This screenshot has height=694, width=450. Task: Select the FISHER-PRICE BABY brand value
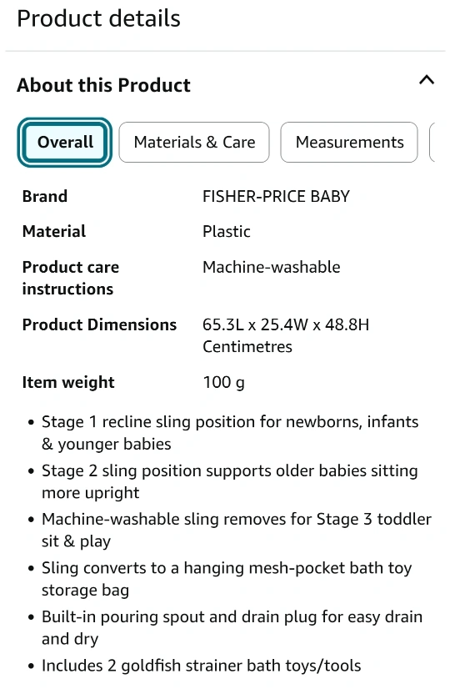coord(276,196)
